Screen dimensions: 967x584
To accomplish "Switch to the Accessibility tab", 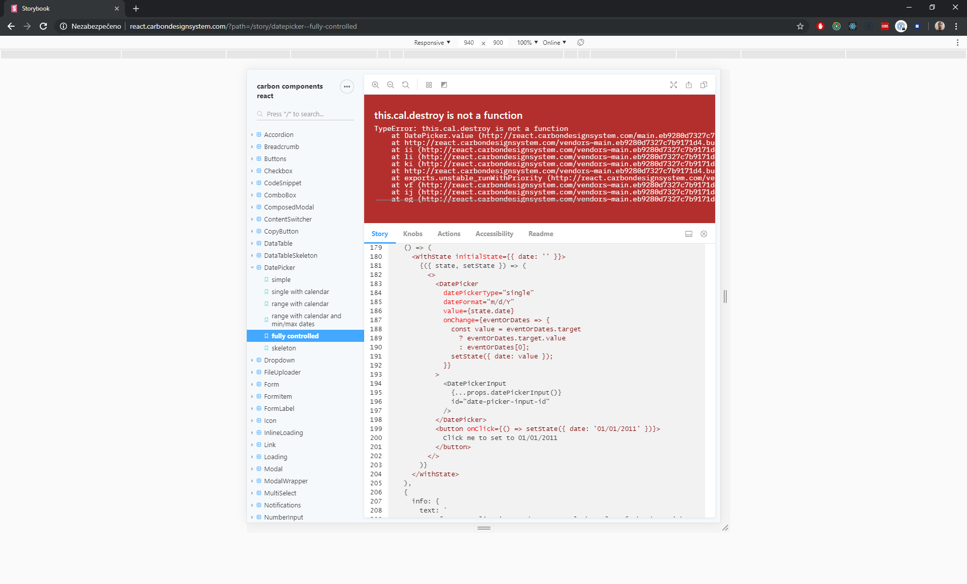I will (494, 234).
